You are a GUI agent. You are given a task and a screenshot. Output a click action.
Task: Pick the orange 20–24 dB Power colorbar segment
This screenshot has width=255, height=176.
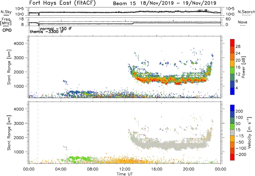[232, 57]
